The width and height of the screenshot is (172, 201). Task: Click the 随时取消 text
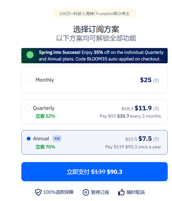coord(135,192)
